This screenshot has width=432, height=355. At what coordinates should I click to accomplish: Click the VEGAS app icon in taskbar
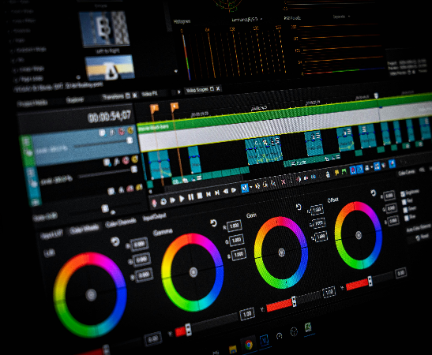[264, 340]
